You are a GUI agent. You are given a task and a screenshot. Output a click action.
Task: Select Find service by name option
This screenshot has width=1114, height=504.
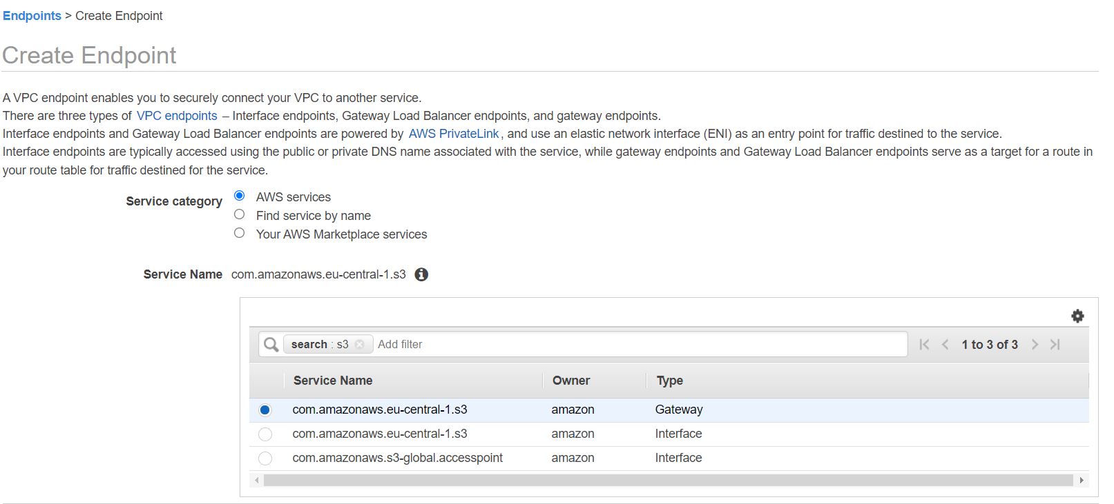pos(240,214)
